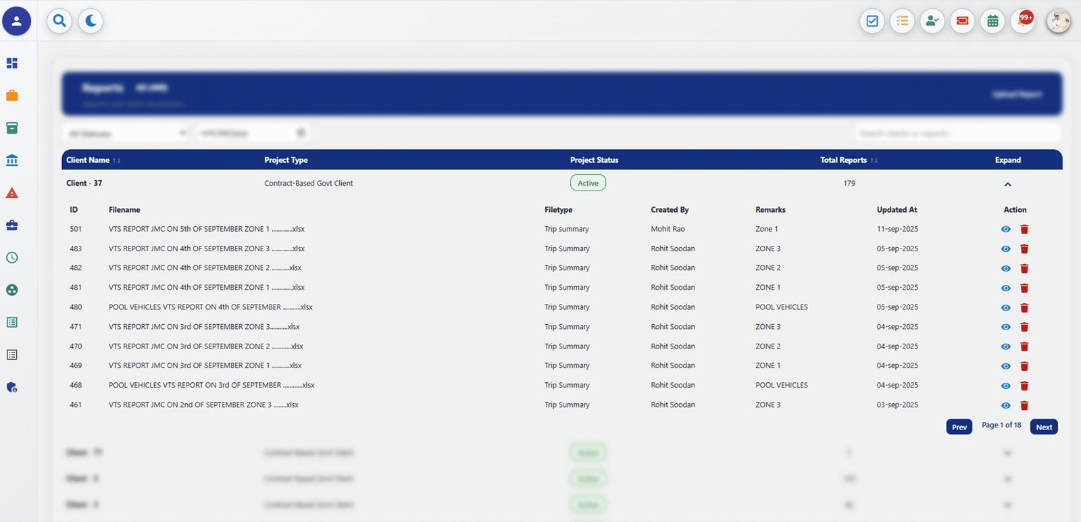1081x522 pixels.
Task: Delete report ID 480 pool vehicles
Action: point(1024,308)
